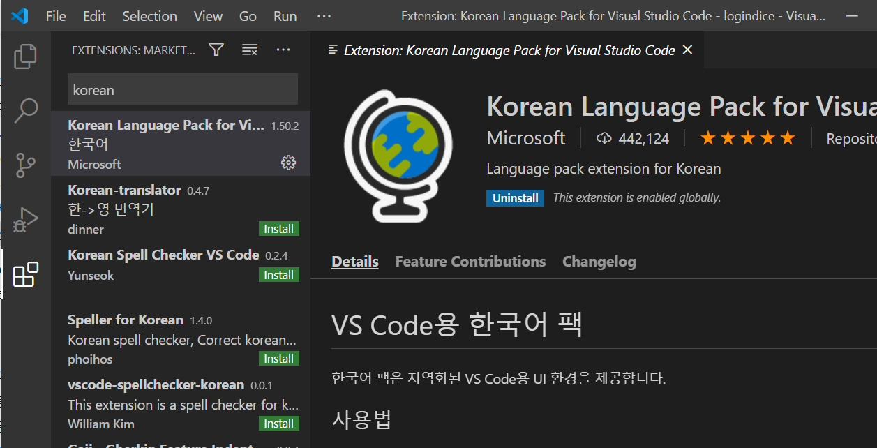Show hidden menu items via ellipsis
The image size is (877, 448).
[324, 16]
